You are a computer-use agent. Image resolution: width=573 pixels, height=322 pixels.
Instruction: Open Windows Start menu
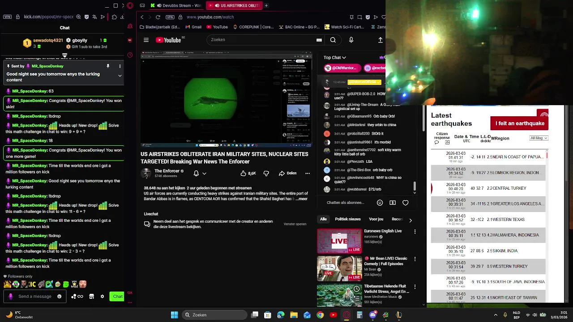point(174,315)
